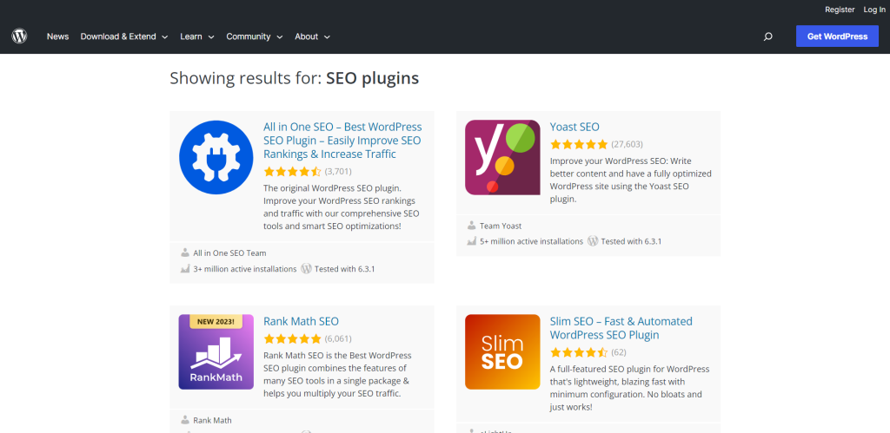890x433 pixels.
Task: Click the Rank Math SEO star rating
Action: point(291,338)
